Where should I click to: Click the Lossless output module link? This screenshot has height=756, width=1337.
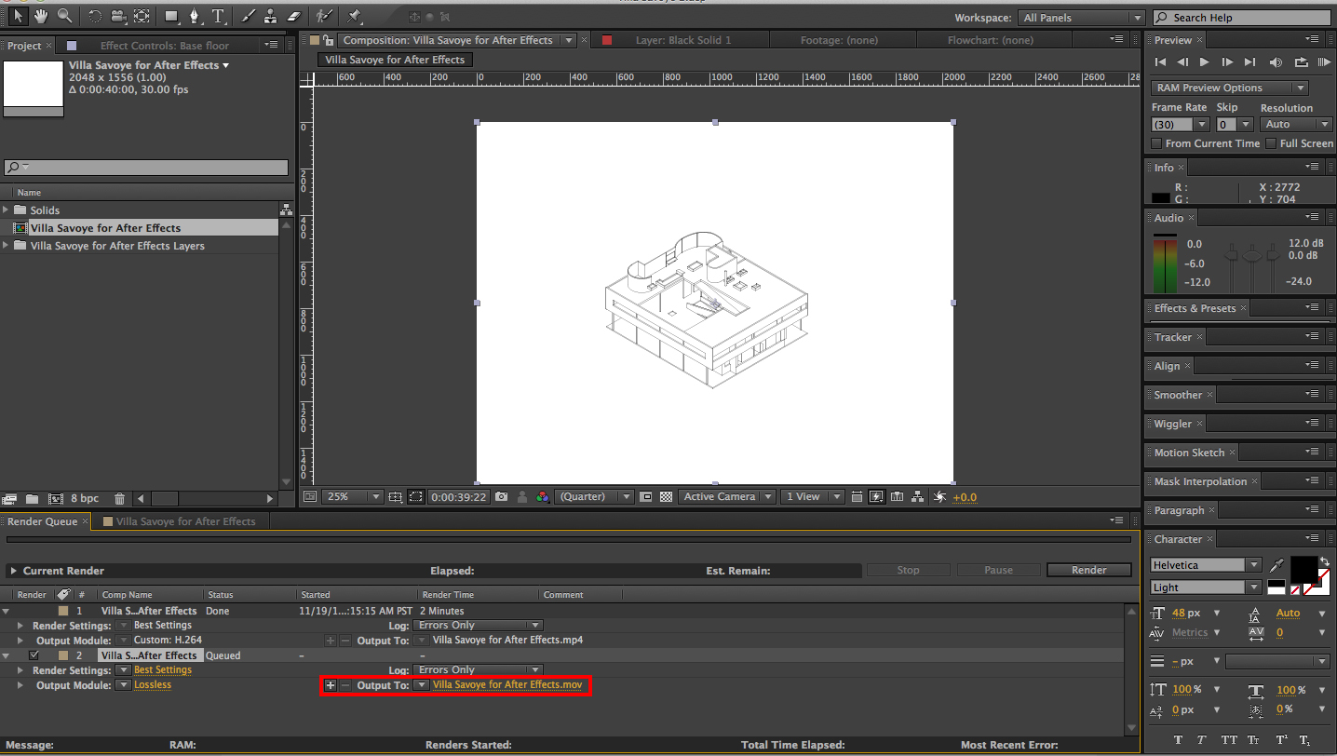click(x=153, y=685)
